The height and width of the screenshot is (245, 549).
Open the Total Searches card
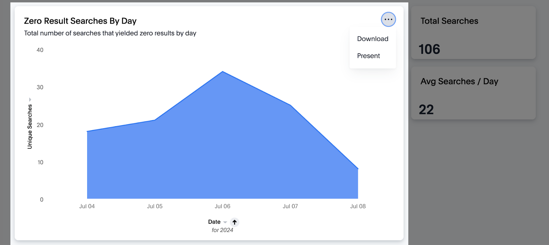point(473,33)
